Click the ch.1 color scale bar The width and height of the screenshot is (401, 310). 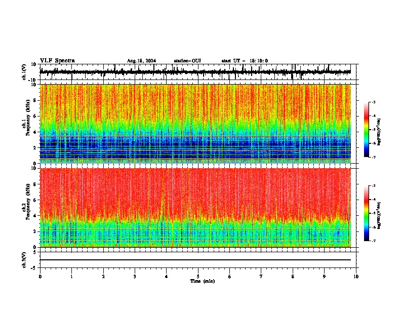tap(366, 130)
